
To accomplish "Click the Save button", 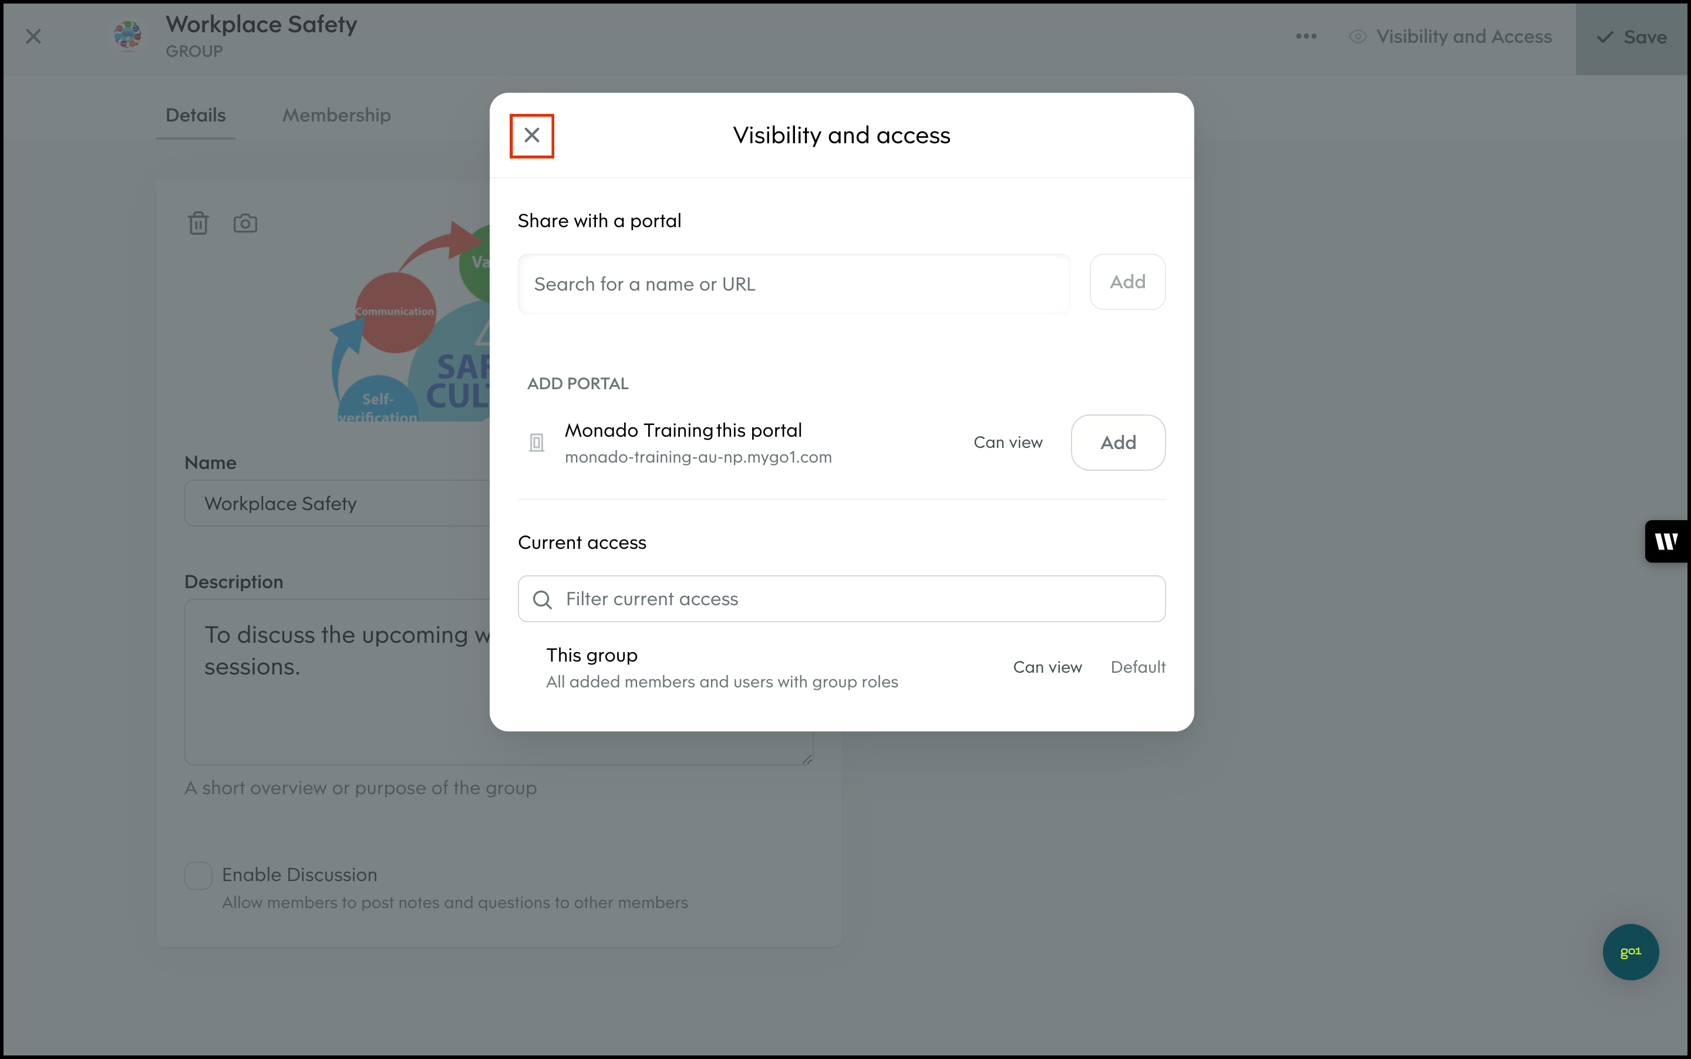I will (x=1632, y=37).
